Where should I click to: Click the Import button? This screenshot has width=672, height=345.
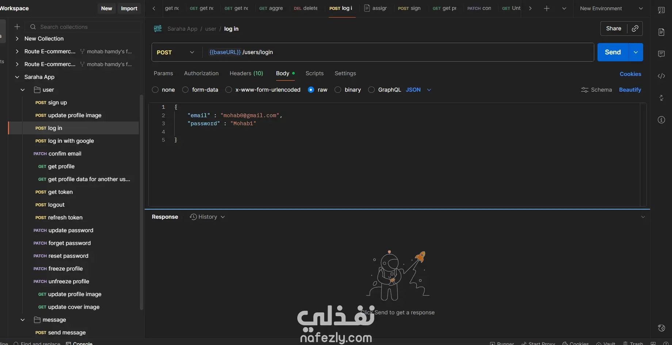pyautogui.click(x=129, y=8)
